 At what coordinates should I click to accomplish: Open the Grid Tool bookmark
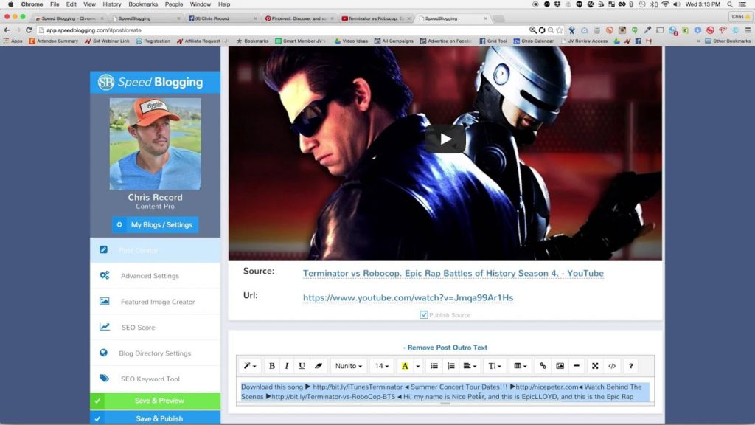[493, 41]
